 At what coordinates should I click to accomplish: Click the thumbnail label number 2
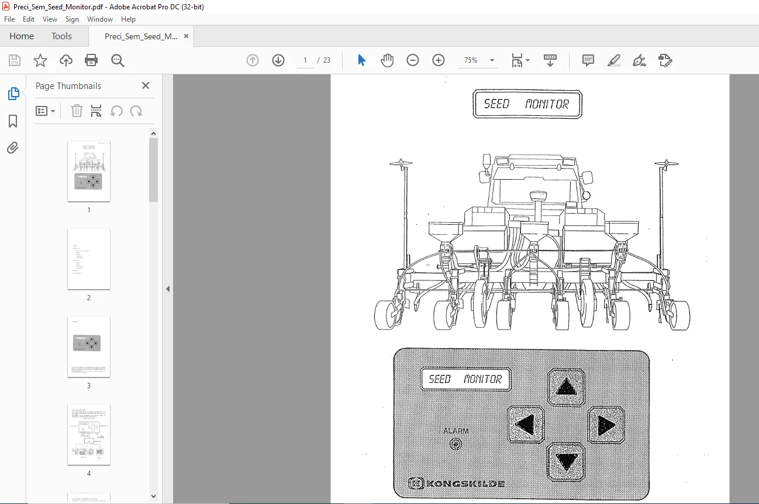point(89,297)
